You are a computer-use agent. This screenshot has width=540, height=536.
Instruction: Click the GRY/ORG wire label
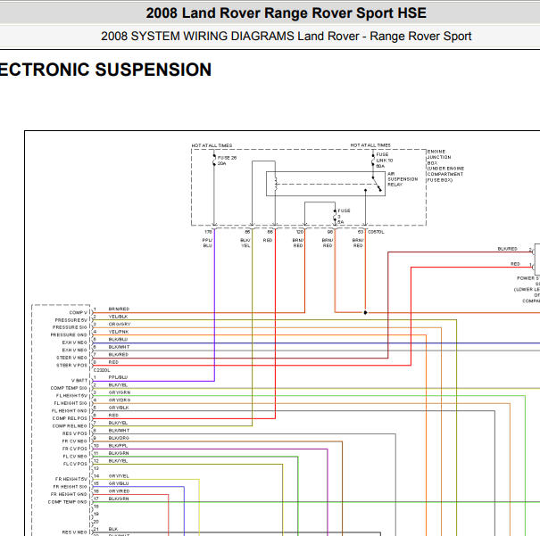pos(120,400)
